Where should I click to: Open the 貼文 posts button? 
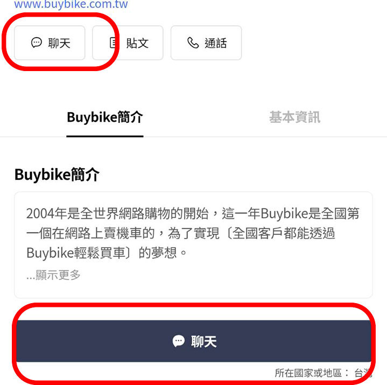(128, 43)
